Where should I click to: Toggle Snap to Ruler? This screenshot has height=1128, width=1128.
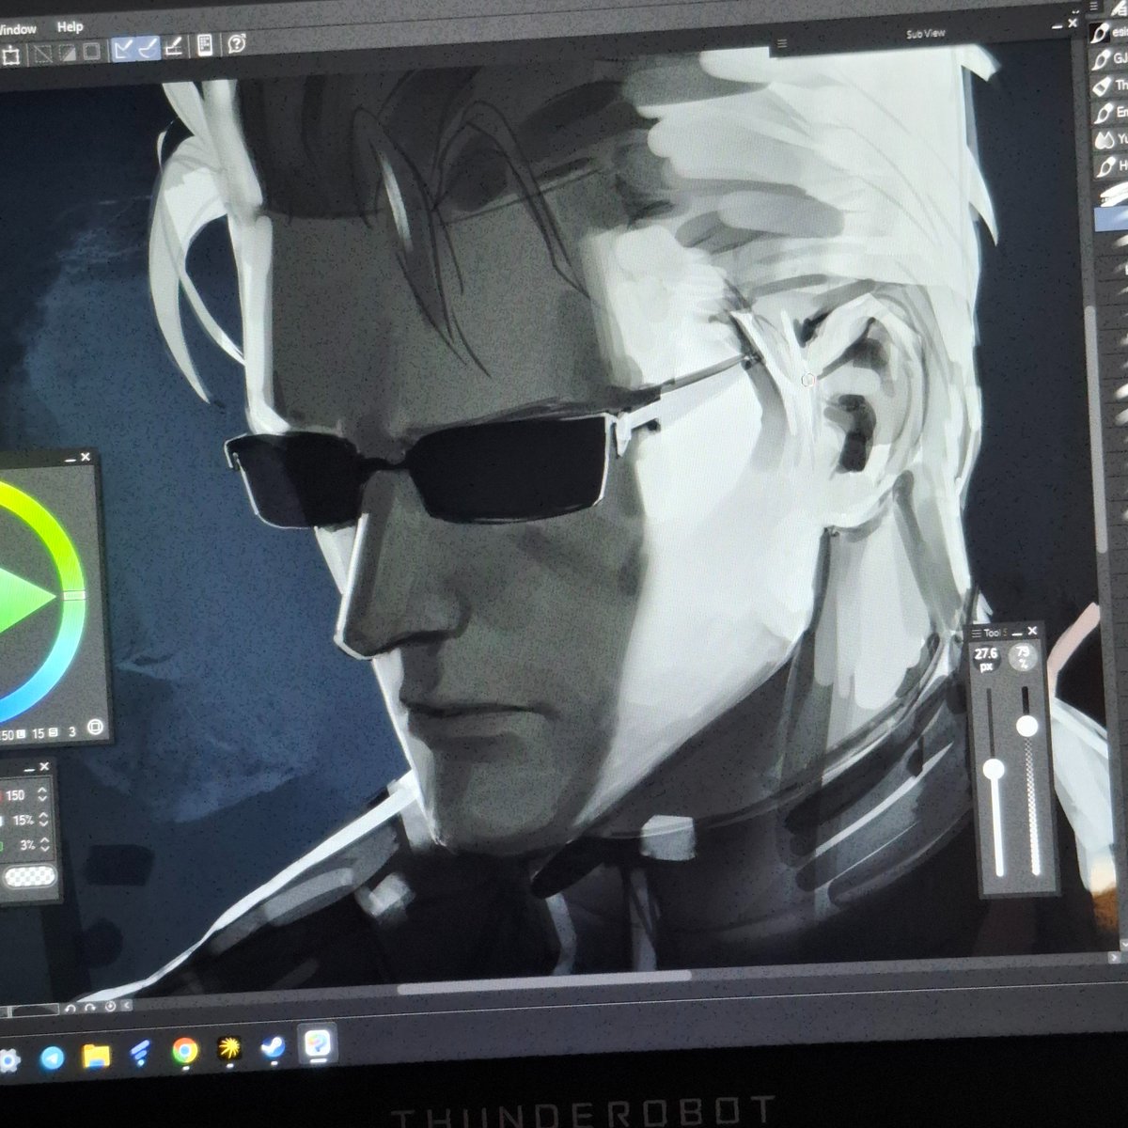[x=124, y=49]
